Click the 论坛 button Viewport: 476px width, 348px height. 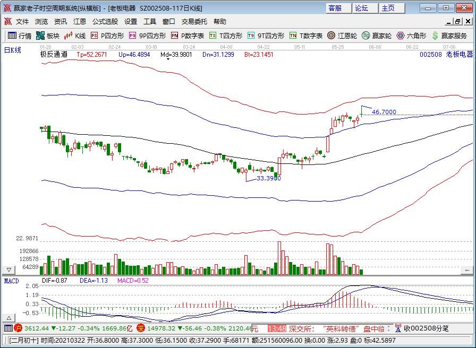click(365, 8)
